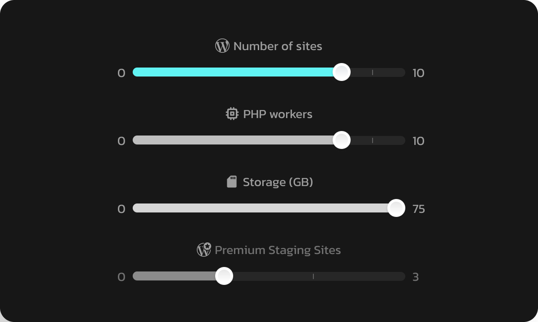Click the PHP workers slider handle
538x322 pixels.
click(x=342, y=140)
